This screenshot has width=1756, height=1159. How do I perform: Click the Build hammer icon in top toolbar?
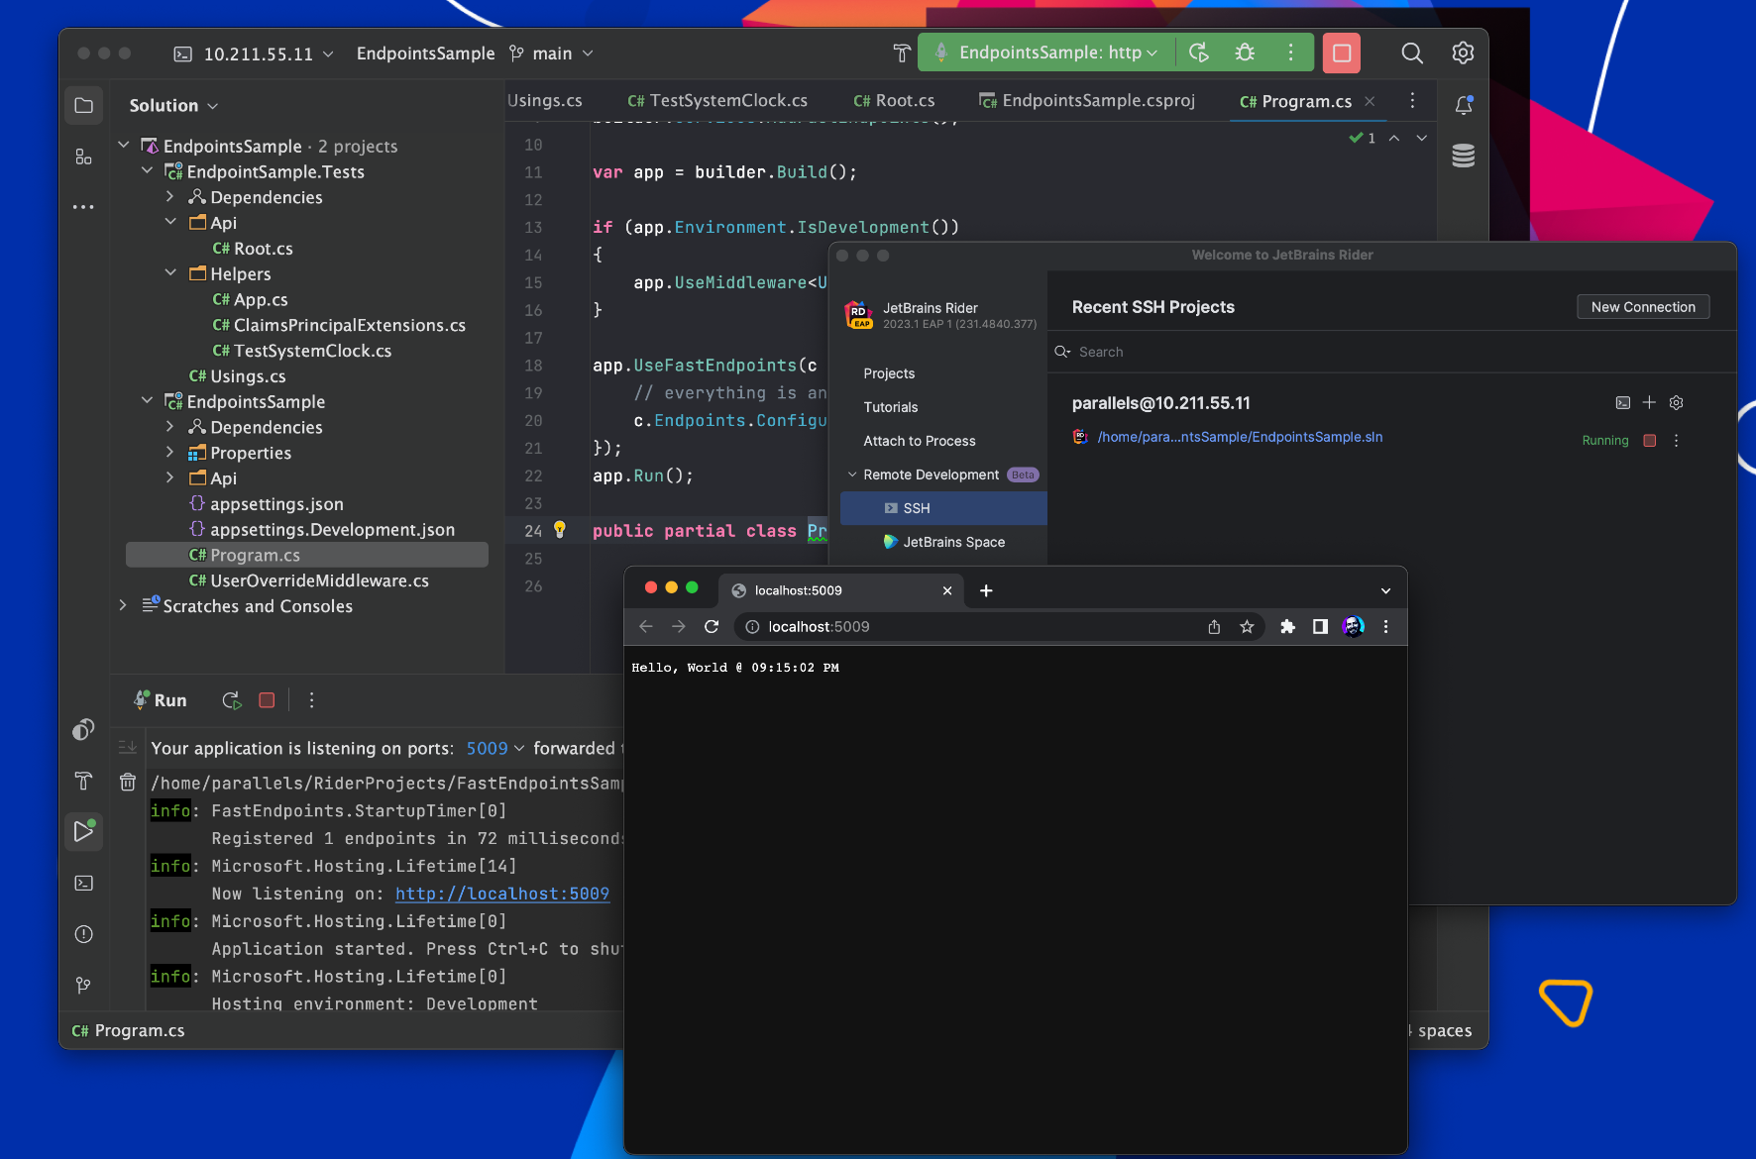tap(901, 53)
